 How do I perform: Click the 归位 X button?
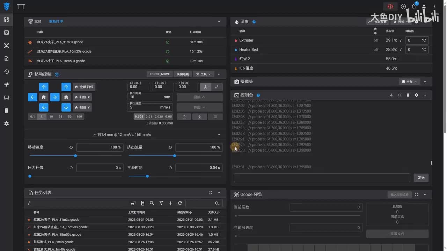(x=82, y=97)
